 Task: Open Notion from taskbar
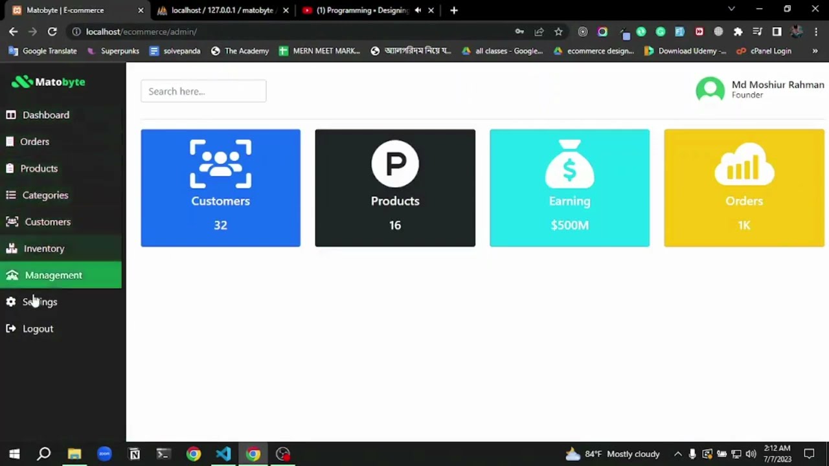[134, 454]
